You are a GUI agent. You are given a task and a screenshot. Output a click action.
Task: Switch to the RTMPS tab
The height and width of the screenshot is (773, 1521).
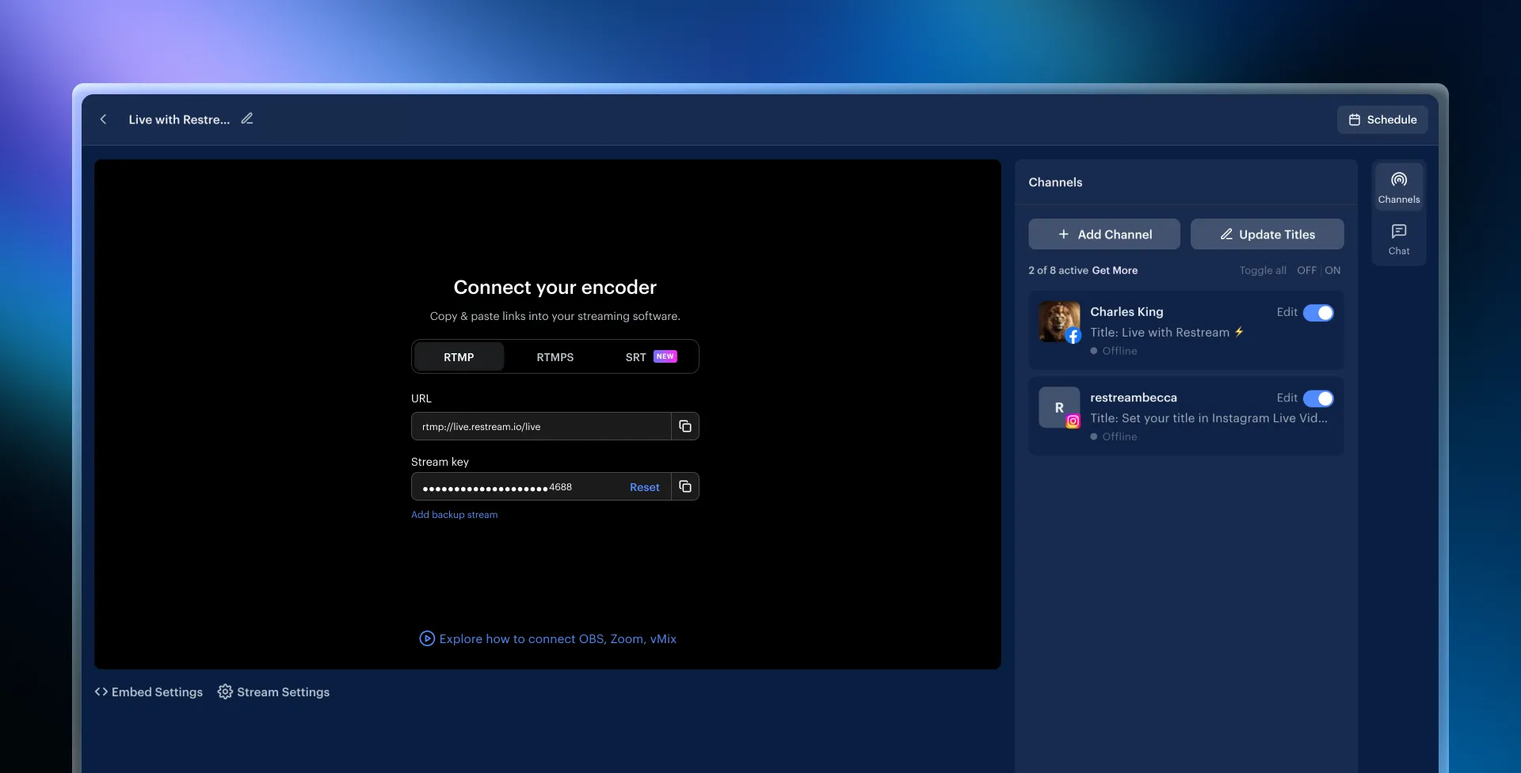click(x=555, y=356)
